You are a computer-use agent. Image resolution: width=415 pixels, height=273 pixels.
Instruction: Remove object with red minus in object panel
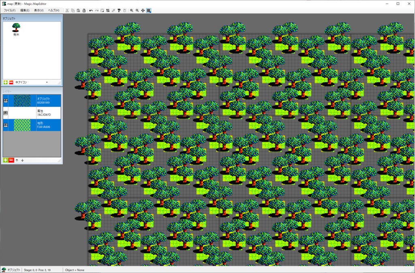pyautogui.click(x=11, y=83)
